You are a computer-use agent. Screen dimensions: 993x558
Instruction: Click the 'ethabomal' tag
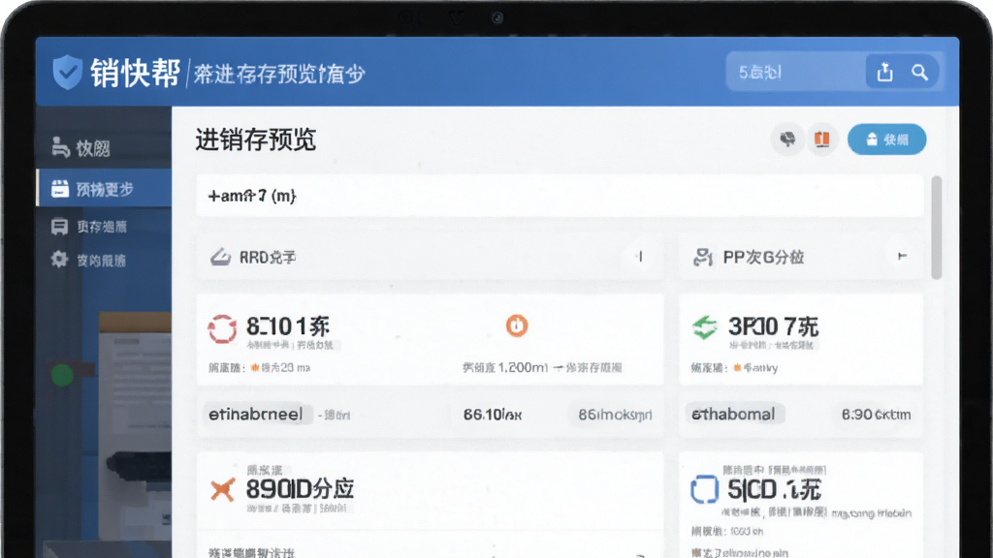click(733, 415)
